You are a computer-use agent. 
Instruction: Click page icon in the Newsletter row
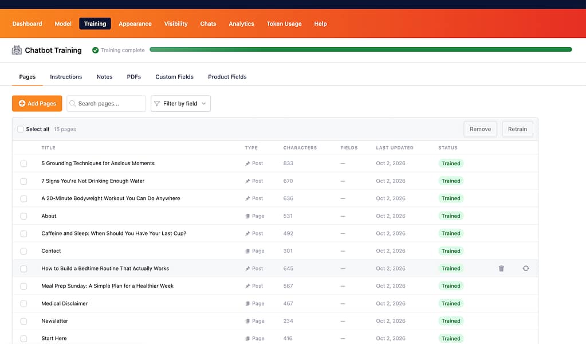tap(247, 321)
